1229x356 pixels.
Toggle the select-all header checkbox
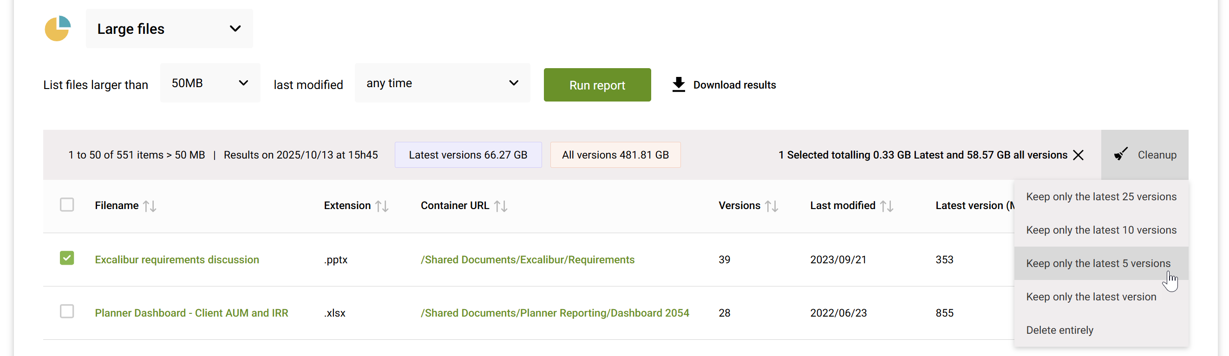click(67, 205)
